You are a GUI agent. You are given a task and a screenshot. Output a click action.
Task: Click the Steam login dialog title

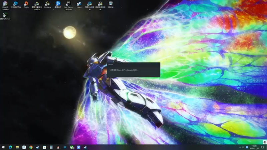(x=111, y=64)
